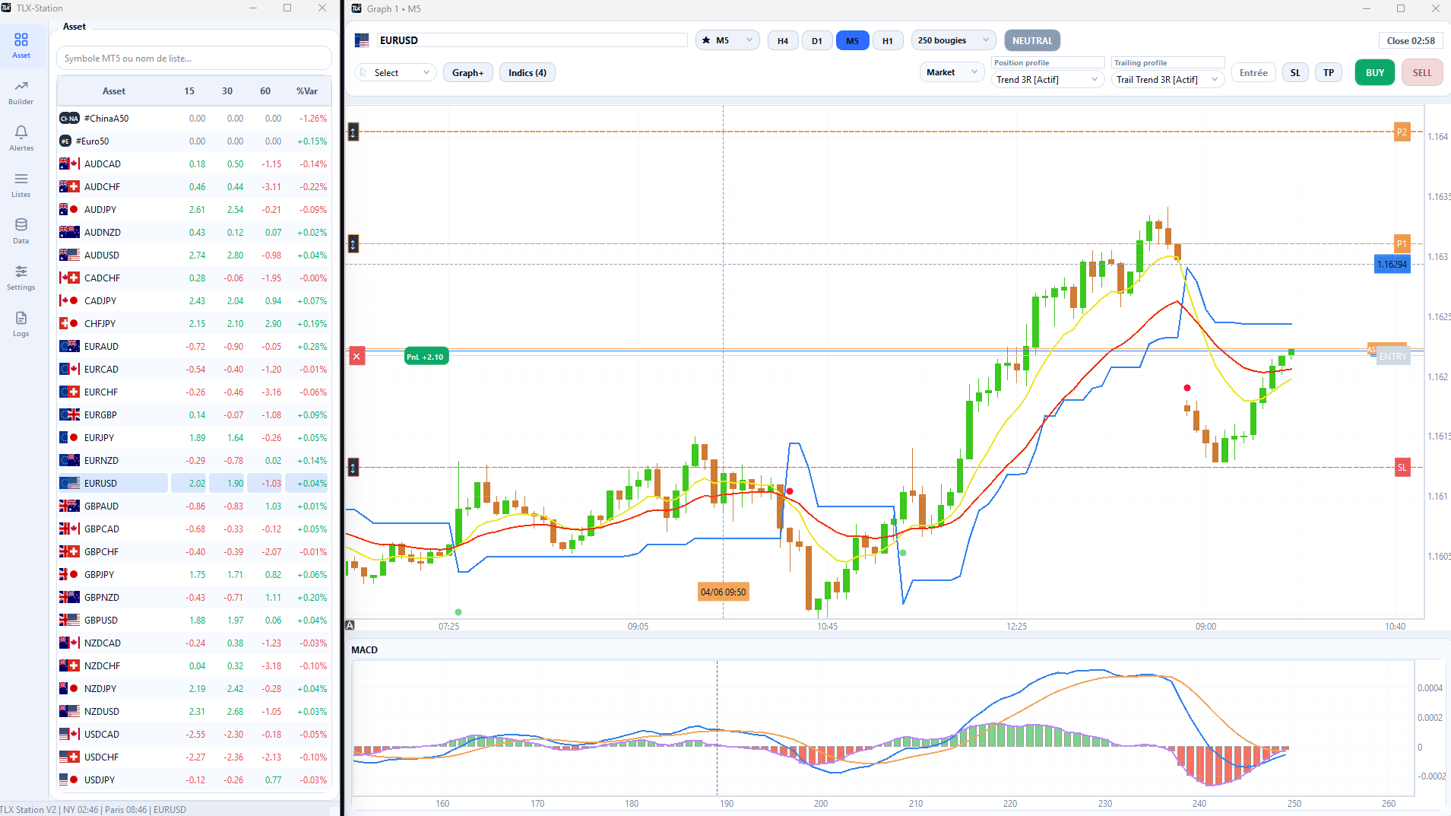This screenshot has width=1451, height=816.
Task: Click the ENTRY price marker
Action: pyautogui.click(x=1392, y=357)
